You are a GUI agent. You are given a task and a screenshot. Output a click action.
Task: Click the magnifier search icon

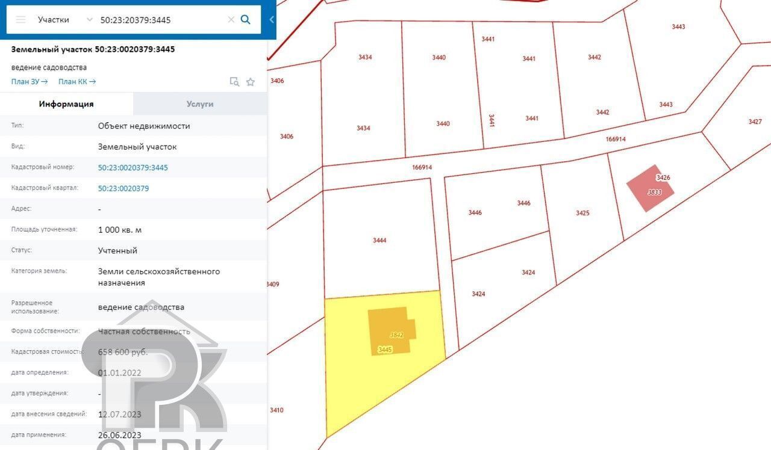click(x=246, y=19)
